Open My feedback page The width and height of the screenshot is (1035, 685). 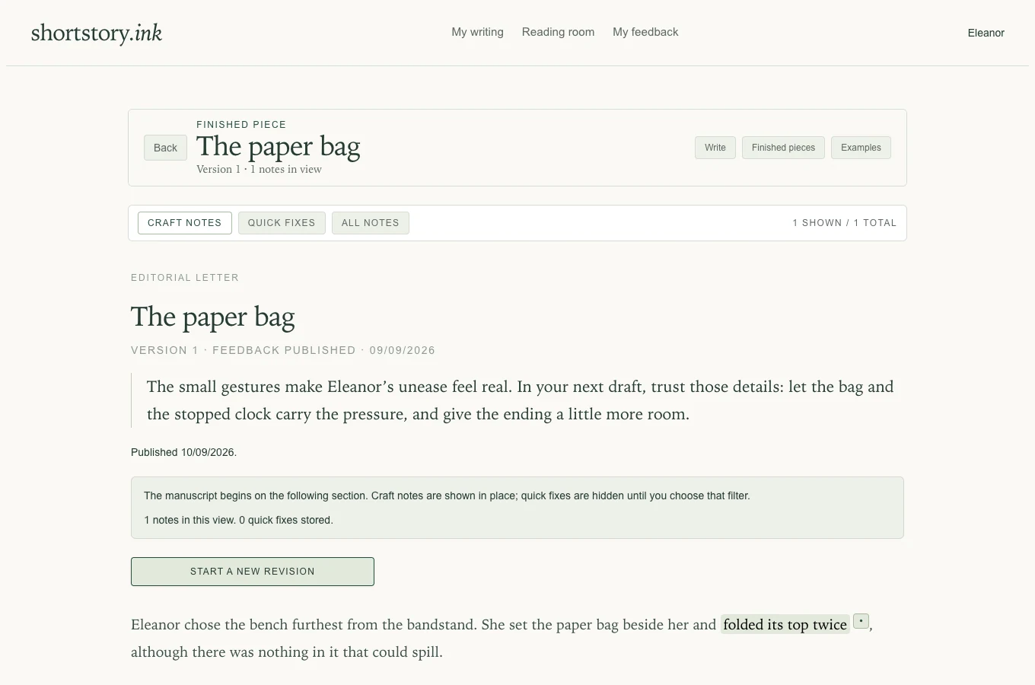[645, 32]
